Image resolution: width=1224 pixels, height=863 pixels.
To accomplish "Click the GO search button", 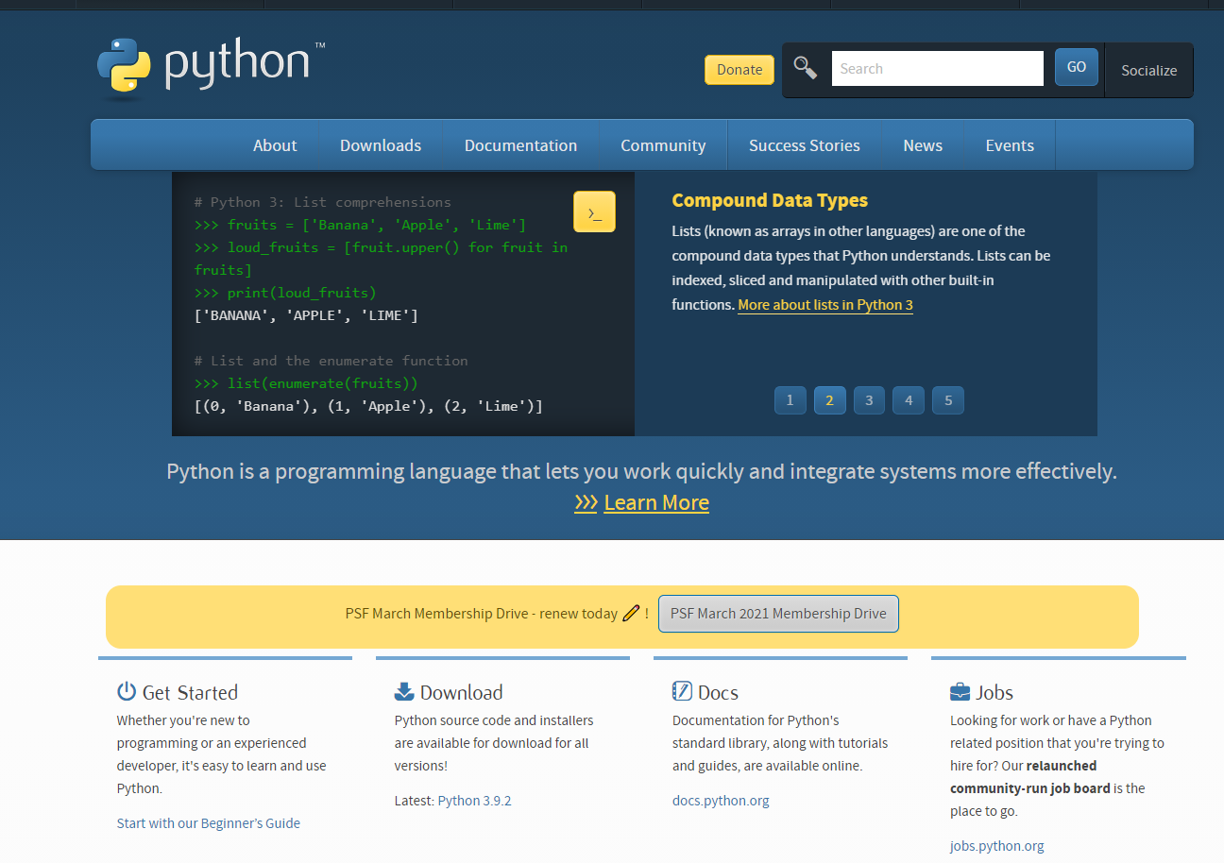I will 1077,67.
